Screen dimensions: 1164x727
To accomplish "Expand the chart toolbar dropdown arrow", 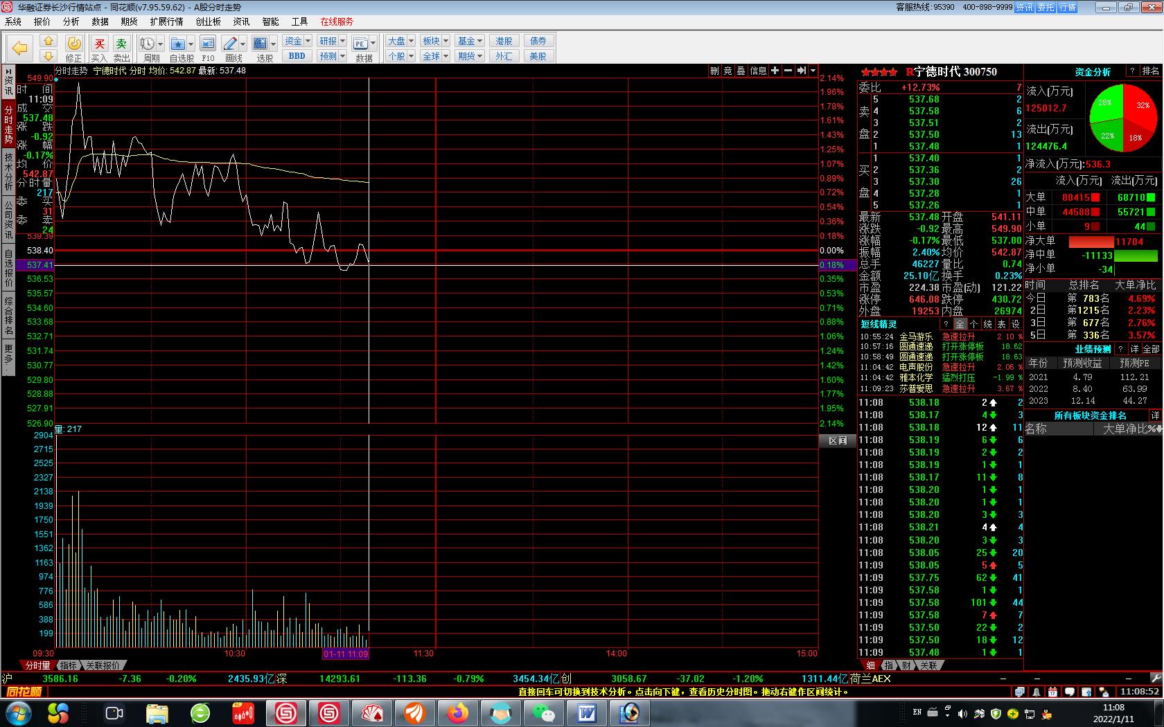I will (x=813, y=71).
